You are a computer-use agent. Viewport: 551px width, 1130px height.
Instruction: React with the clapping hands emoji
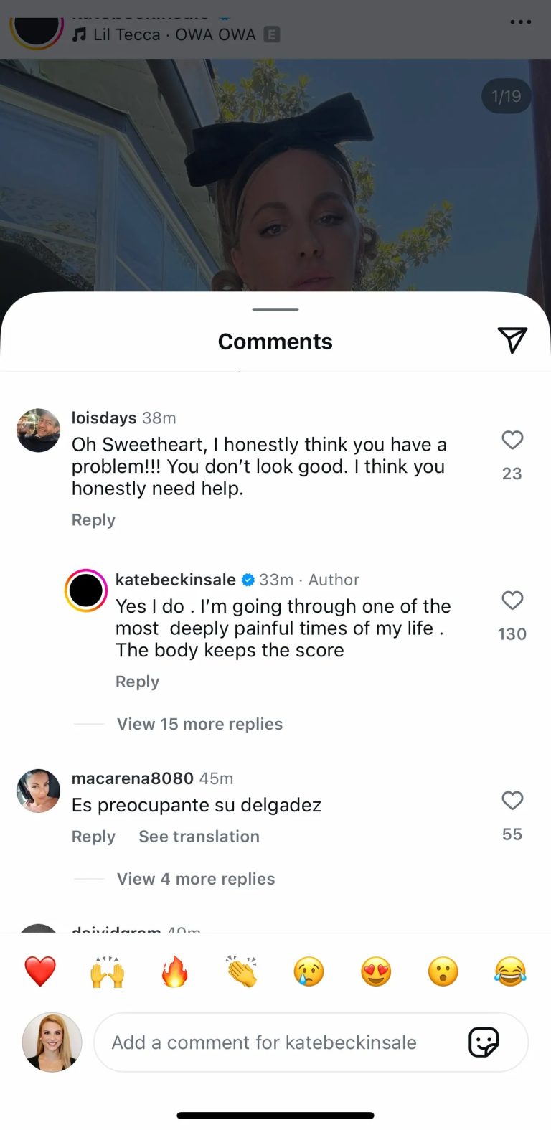tap(241, 970)
